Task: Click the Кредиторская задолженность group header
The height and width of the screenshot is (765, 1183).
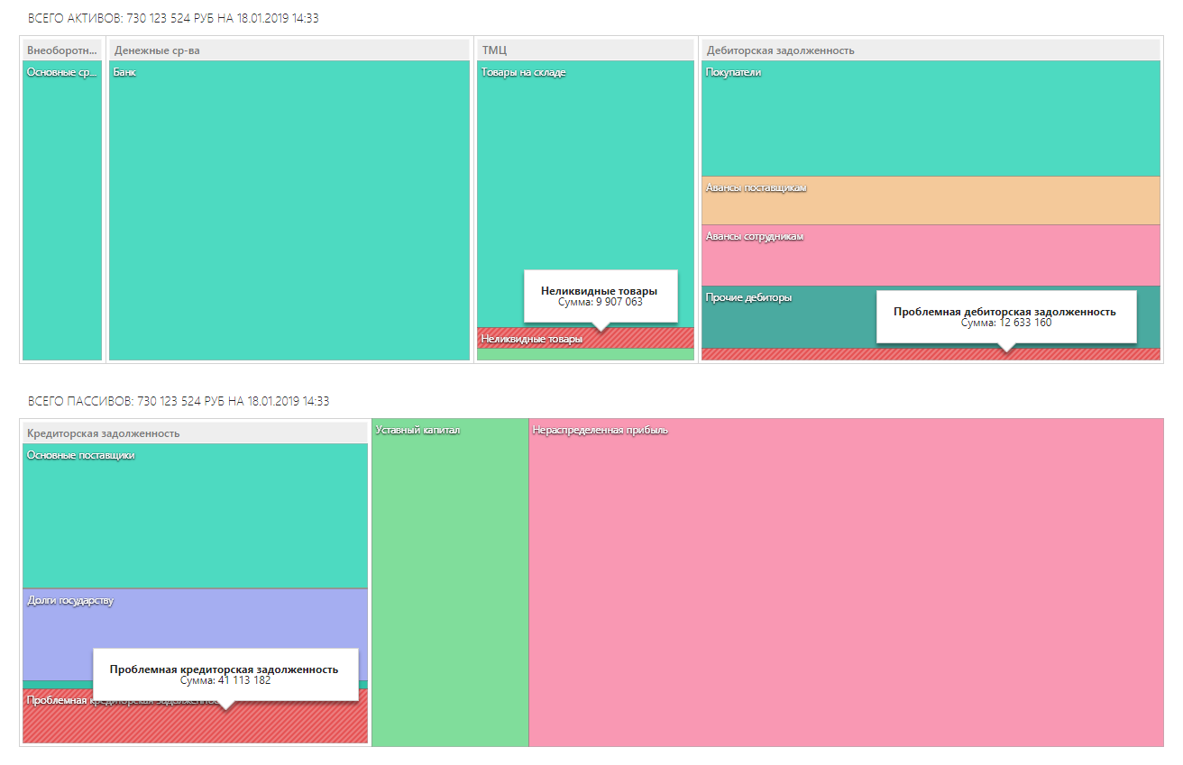Action: point(195,433)
